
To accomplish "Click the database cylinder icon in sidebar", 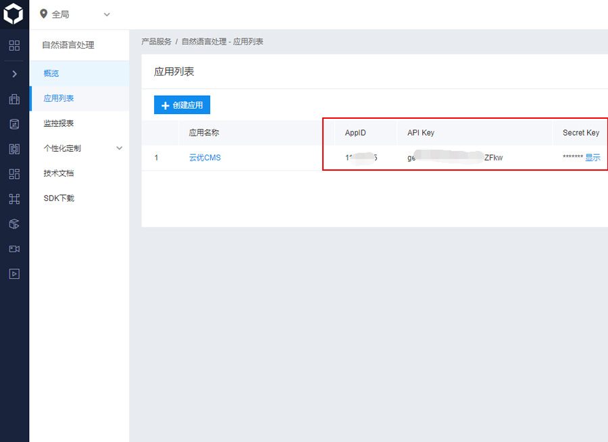I will (x=14, y=124).
